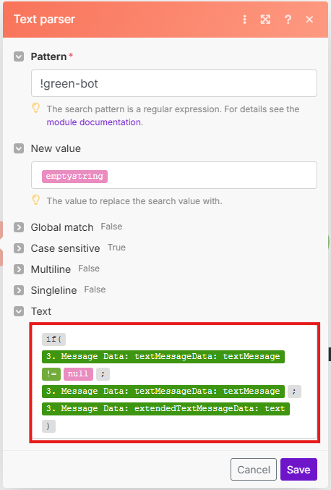Cancel the Text parser changes
331x490 pixels.
pyautogui.click(x=254, y=470)
